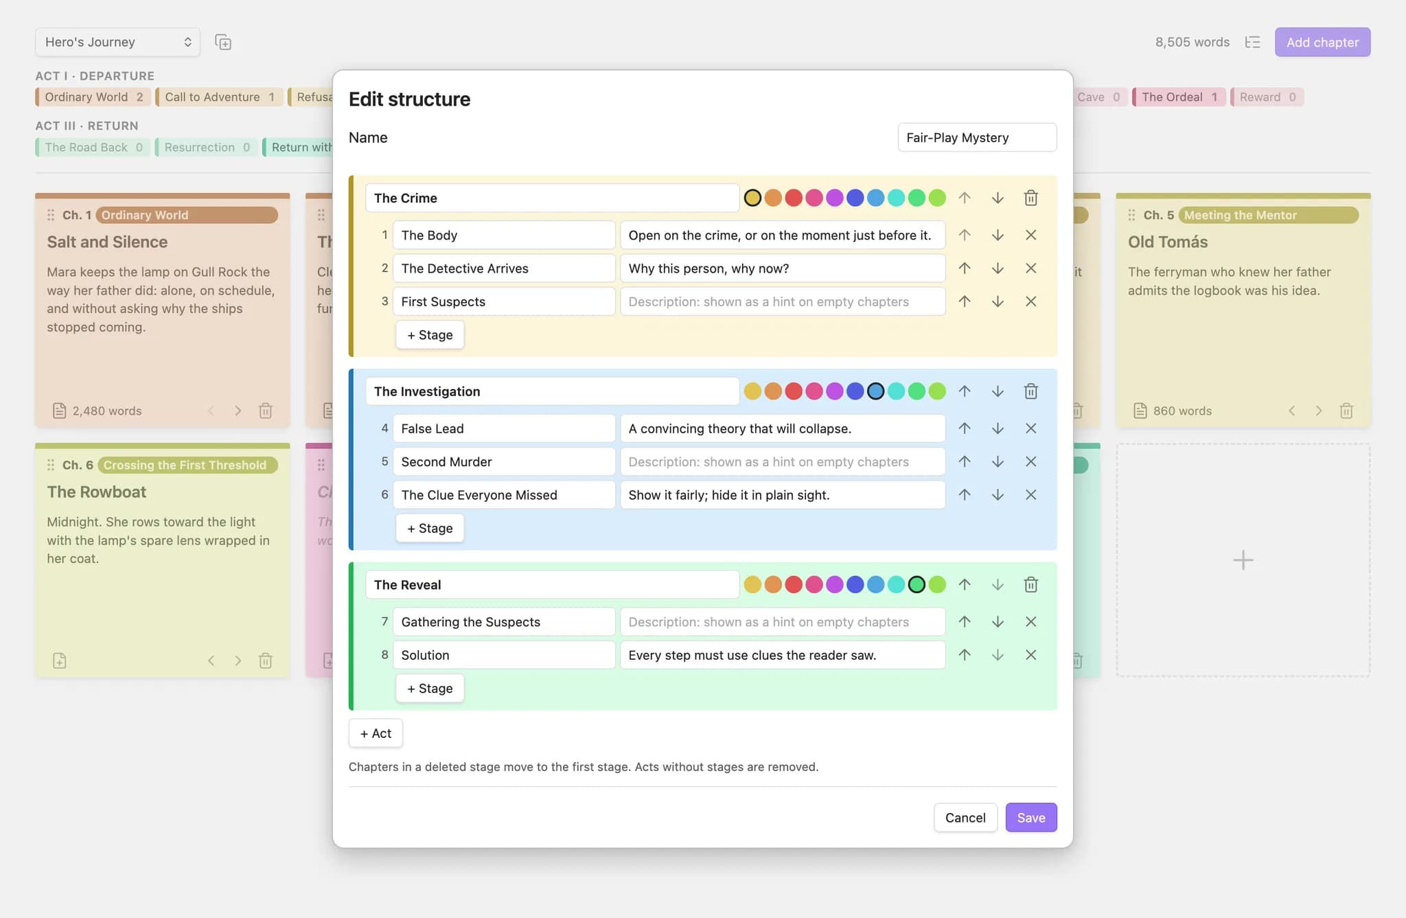Click the + Act button

coord(376,733)
